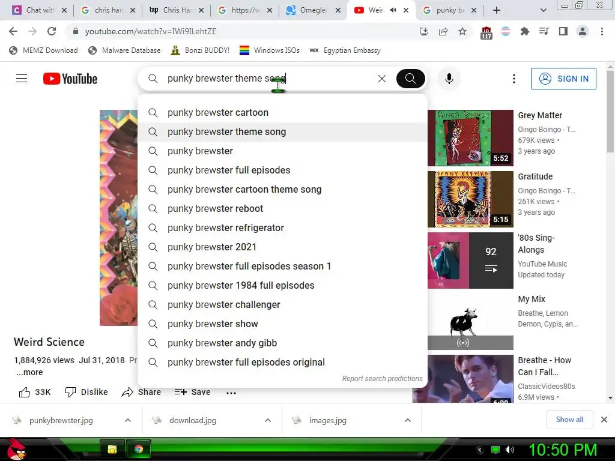This screenshot has height=461, width=615.
Task: Open more actions ellipsis under video
Action: 231,393
